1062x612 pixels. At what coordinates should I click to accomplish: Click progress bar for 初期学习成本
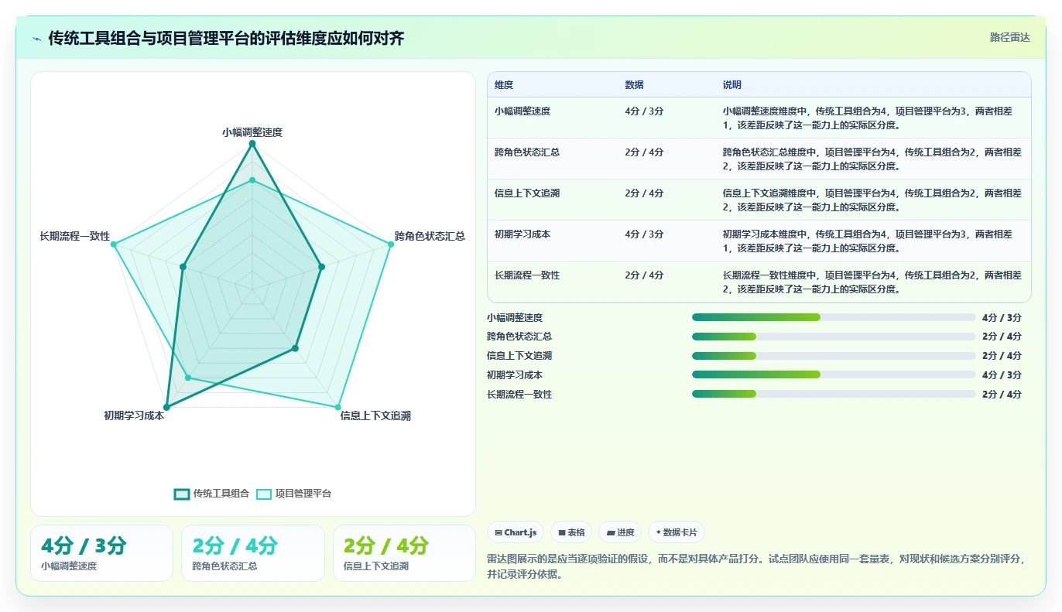point(834,375)
